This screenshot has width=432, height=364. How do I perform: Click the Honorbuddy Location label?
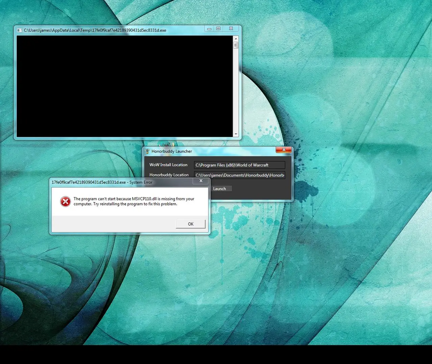169,175
